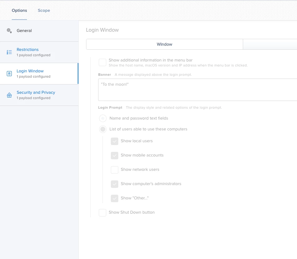This screenshot has height=259, width=297.
Task: Uncheck Show local users
Action: [115, 141]
